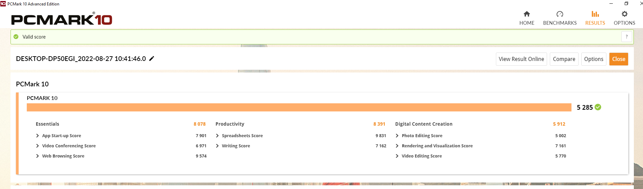Click green check beside 5 285 score
The image size is (643, 189).
click(x=598, y=107)
